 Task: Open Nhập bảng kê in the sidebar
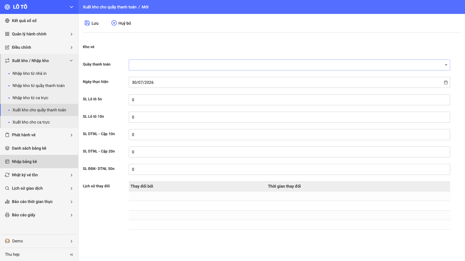[39, 162]
